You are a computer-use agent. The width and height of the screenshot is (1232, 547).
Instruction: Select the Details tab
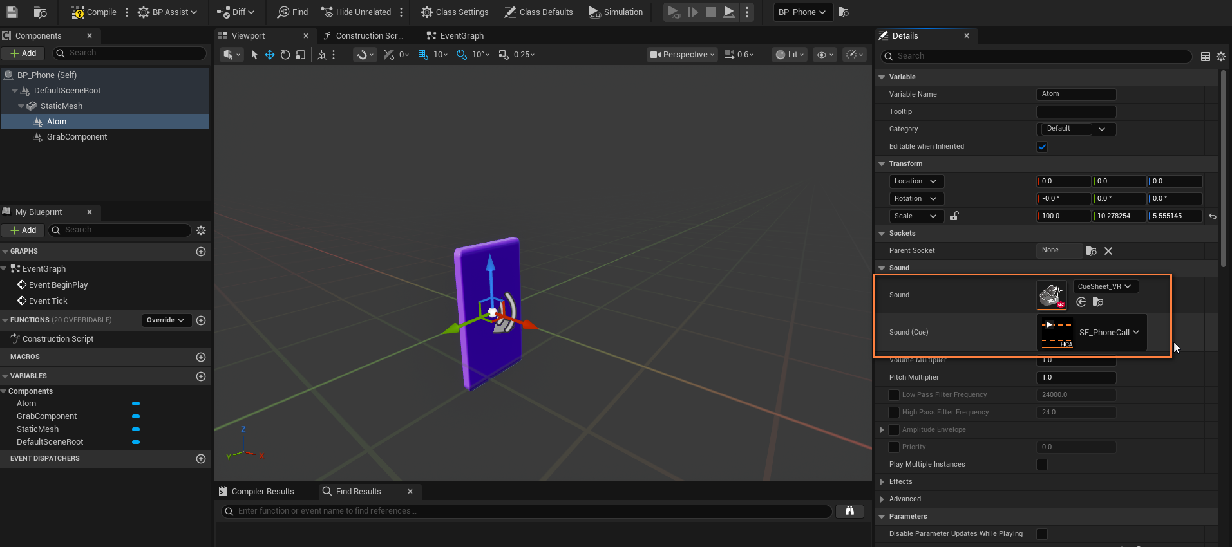905,35
